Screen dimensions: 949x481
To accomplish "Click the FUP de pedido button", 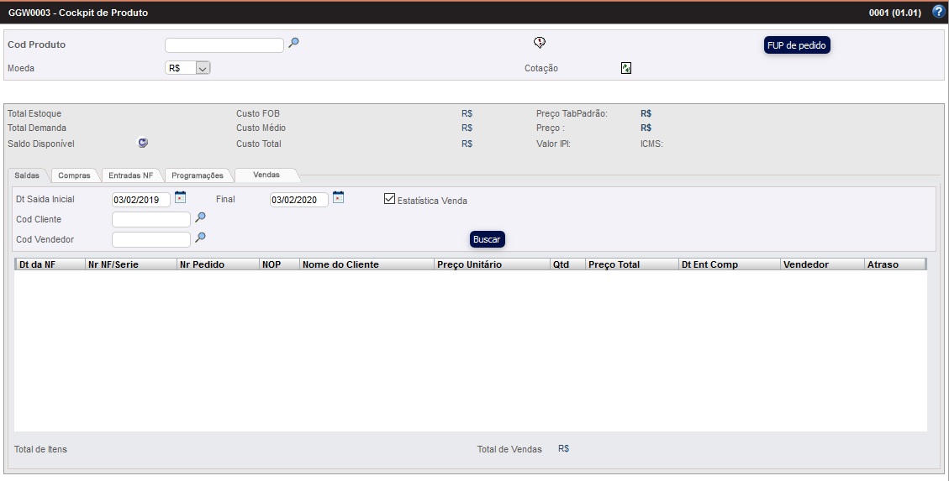I will 797,45.
